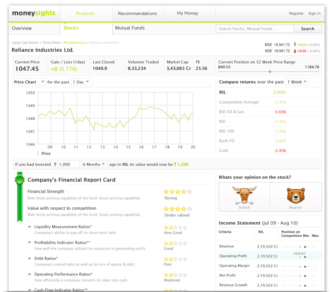Click the Value with respect to competition stars
The width and height of the screenshot is (330, 292).
coord(178,209)
